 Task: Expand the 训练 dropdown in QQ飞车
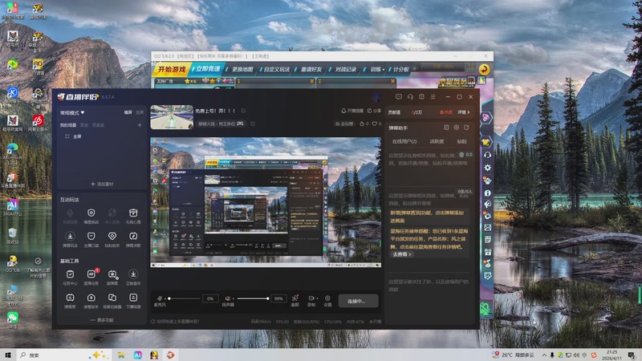pyautogui.click(x=377, y=70)
